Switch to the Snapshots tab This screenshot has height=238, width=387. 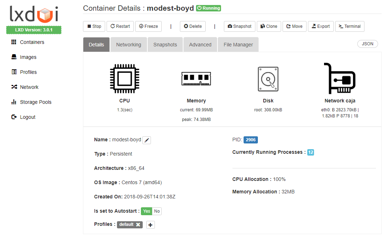point(165,45)
